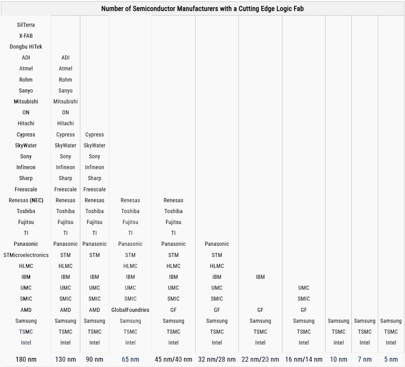Click Panasonic in the 180 nm column
Viewport: 405px width, 367px height.
point(26,244)
